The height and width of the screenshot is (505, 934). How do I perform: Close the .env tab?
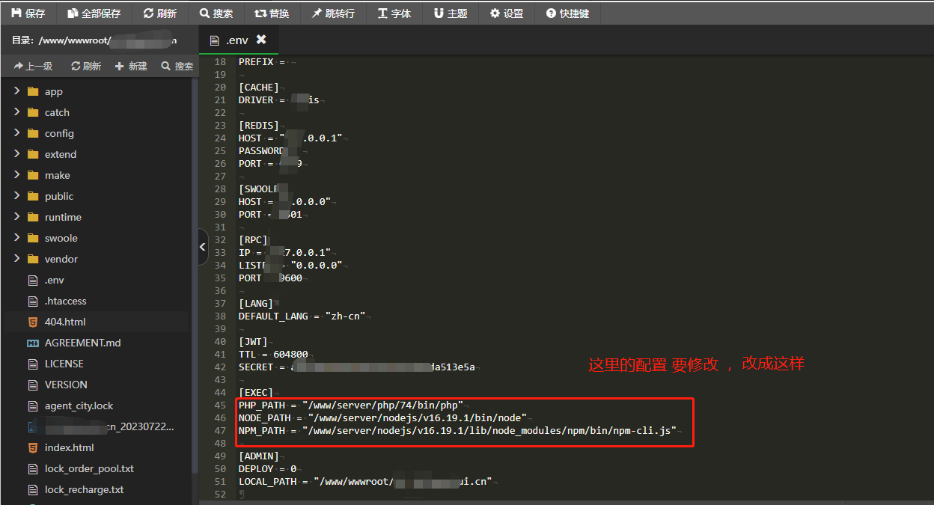pyautogui.click(x=261, y=40)
